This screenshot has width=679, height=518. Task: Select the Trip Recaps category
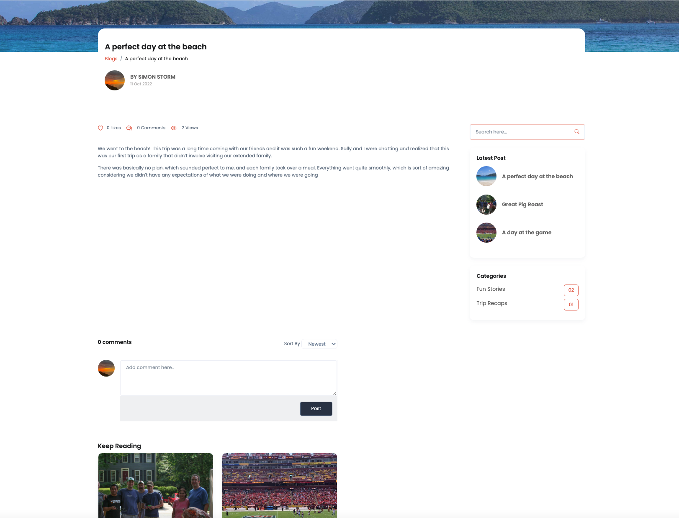click(491, 303)
